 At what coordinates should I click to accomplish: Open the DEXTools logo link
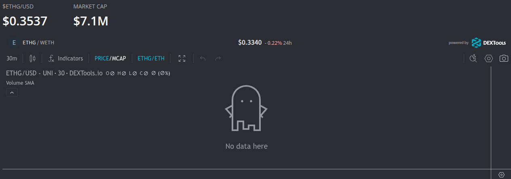[488, 42]
